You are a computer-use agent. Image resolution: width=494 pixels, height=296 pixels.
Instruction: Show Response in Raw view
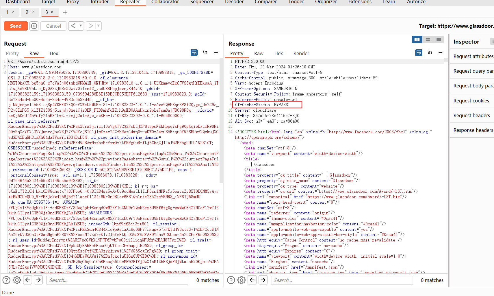coord(259,53)
